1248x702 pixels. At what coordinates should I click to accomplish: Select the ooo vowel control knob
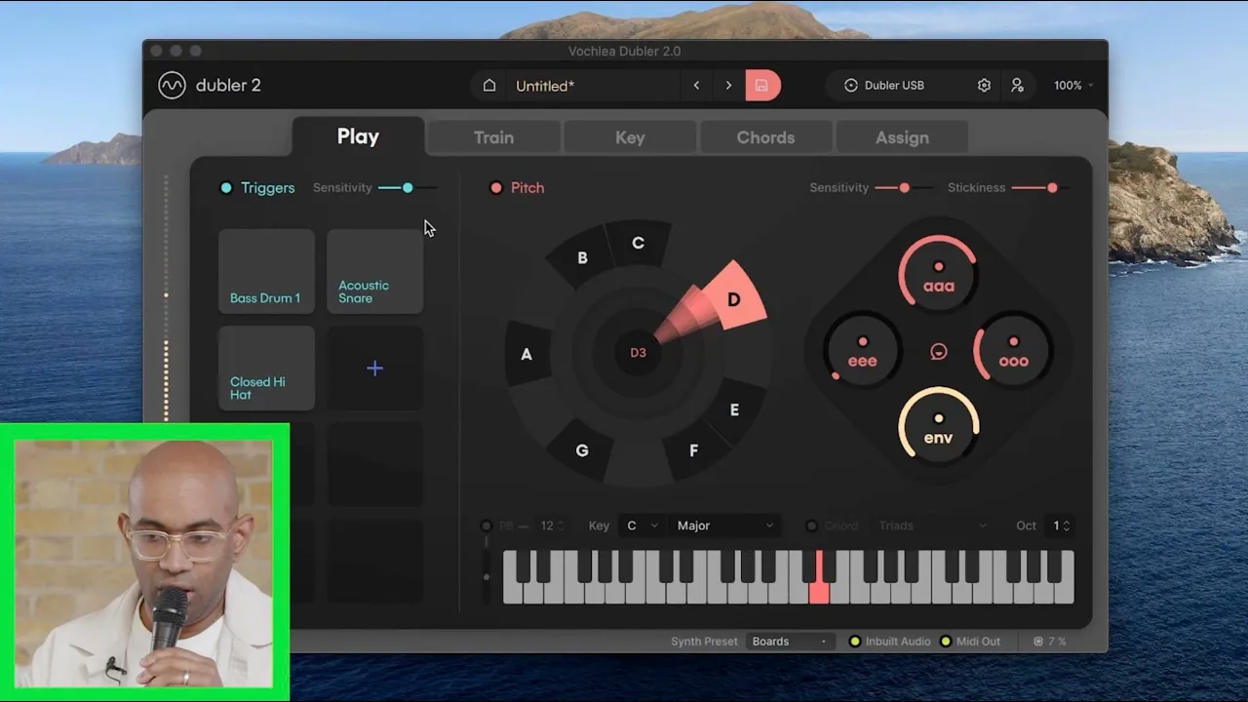[x=1014, y=349]
